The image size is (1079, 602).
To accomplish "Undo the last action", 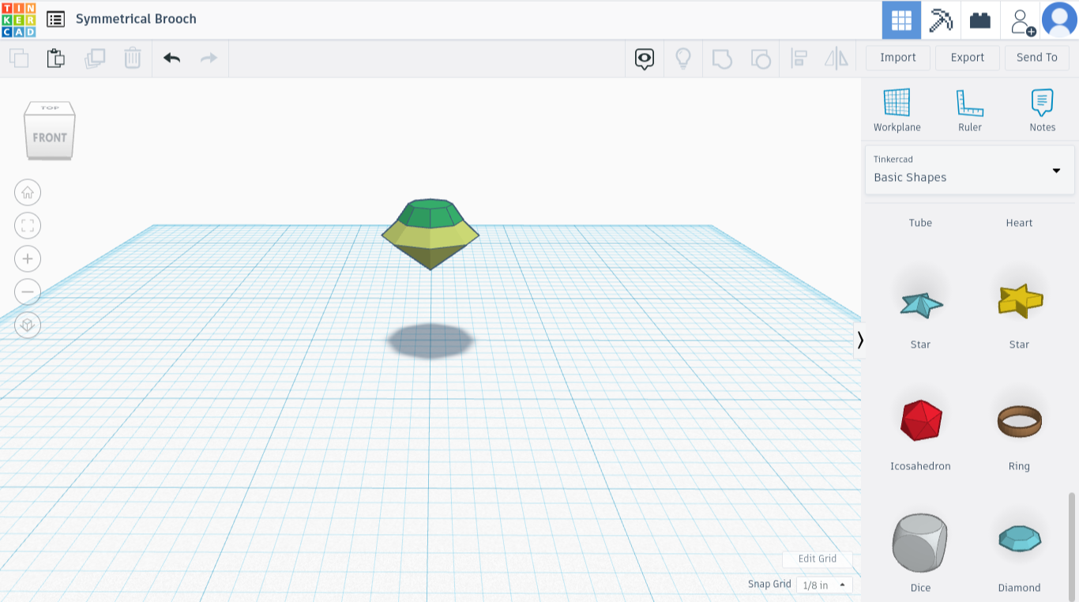I will tap(171, 58).
